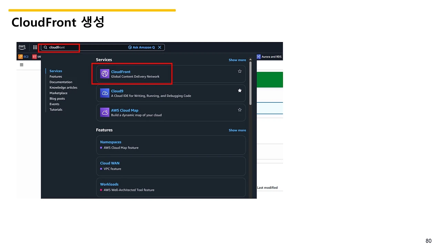
Task: Select the Knowledge articles category
Action: [x=63, y=87]
